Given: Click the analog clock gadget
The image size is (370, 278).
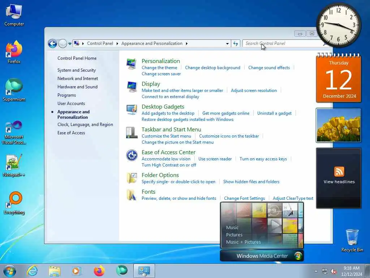Looking at the screenshot, I should point(338,25).
